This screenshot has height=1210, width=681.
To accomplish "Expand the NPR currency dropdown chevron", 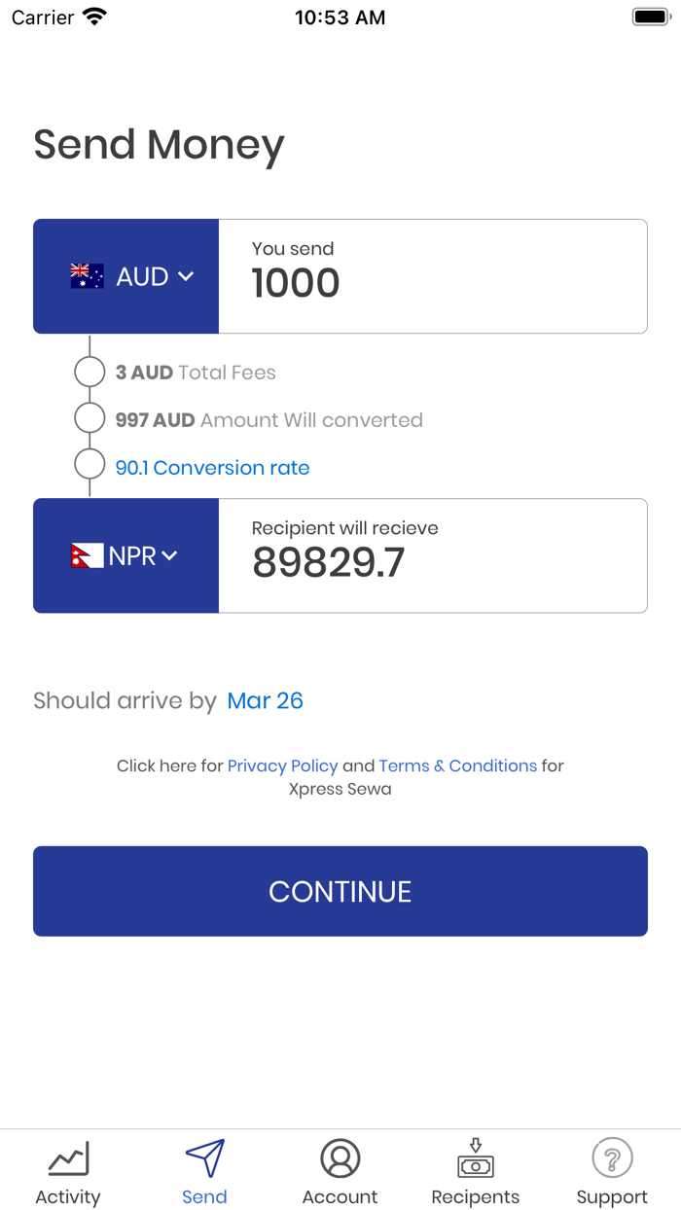I will tap(169, 556).
